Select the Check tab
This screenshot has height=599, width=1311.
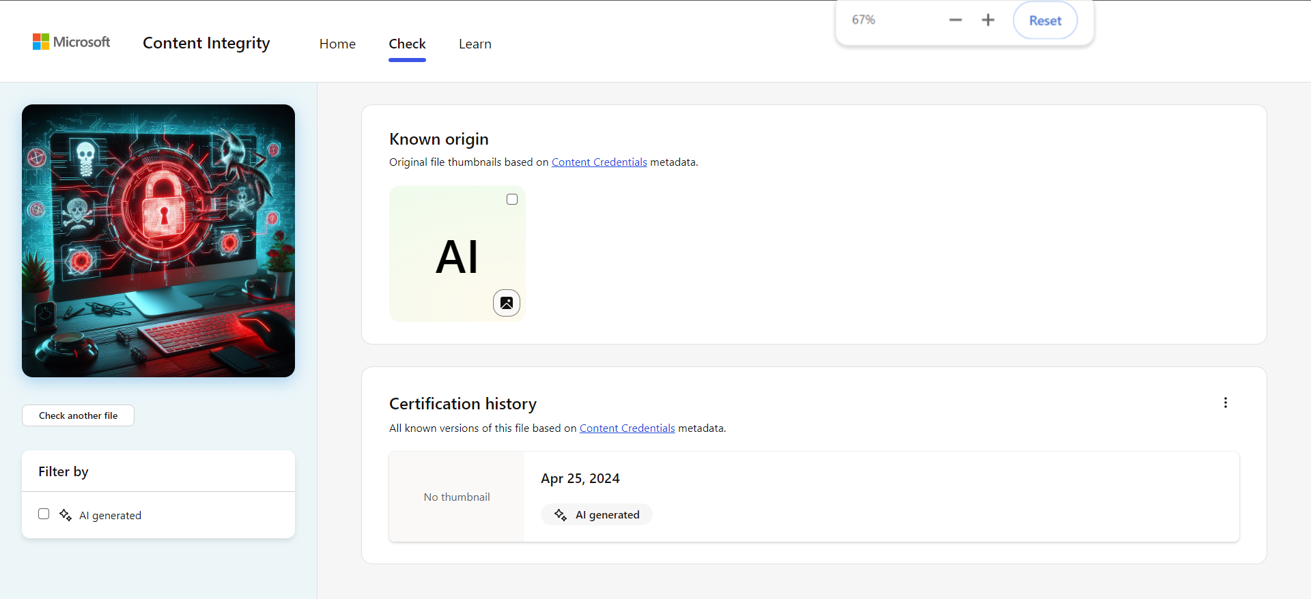pos(407,44)
